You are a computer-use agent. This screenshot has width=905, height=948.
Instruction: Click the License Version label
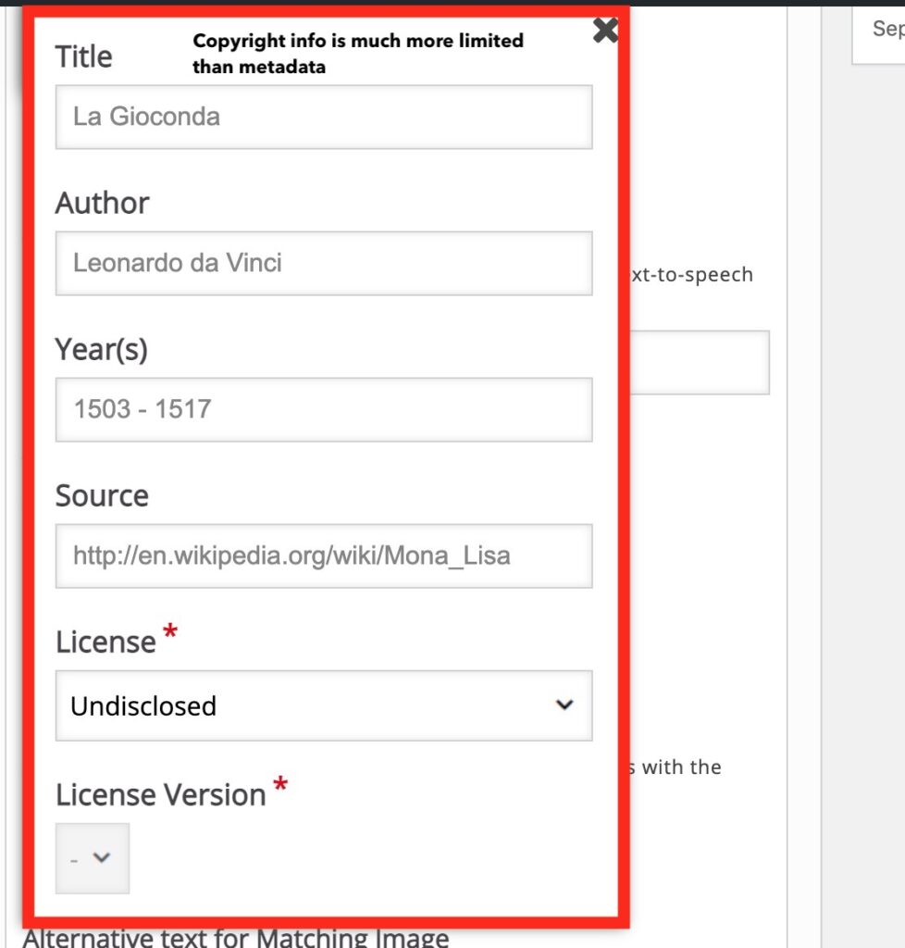(160, 794)
